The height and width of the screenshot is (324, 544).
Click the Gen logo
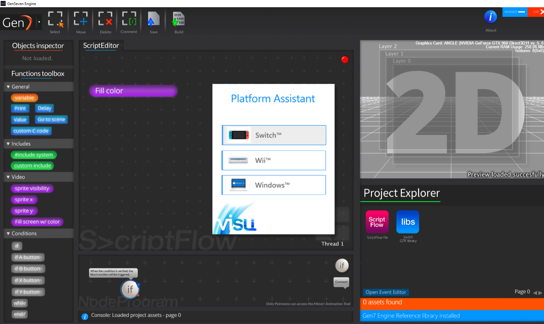point(17,23)
